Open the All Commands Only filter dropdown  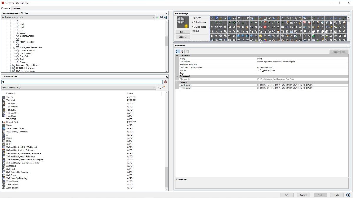tap(79, 87)
